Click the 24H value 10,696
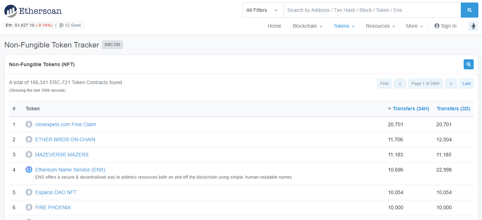This screenshot has height=220, width=482. pos(395,170)
